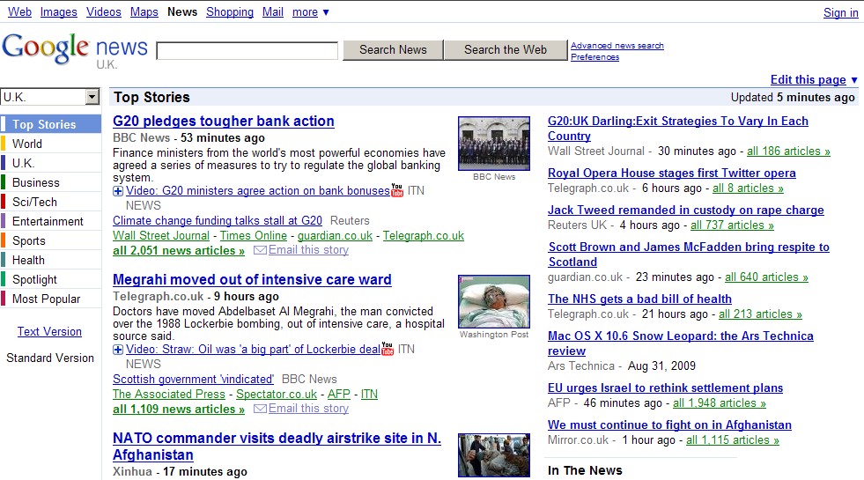This screenshot has width=864, height=480.
Task: View all 1,115 articles link
Action: 733,439
